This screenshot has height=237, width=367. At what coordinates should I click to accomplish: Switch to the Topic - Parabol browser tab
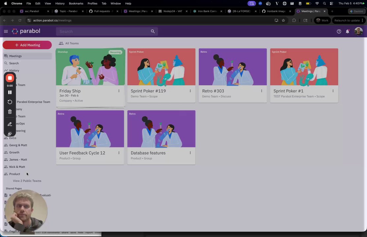coord(69,11)
